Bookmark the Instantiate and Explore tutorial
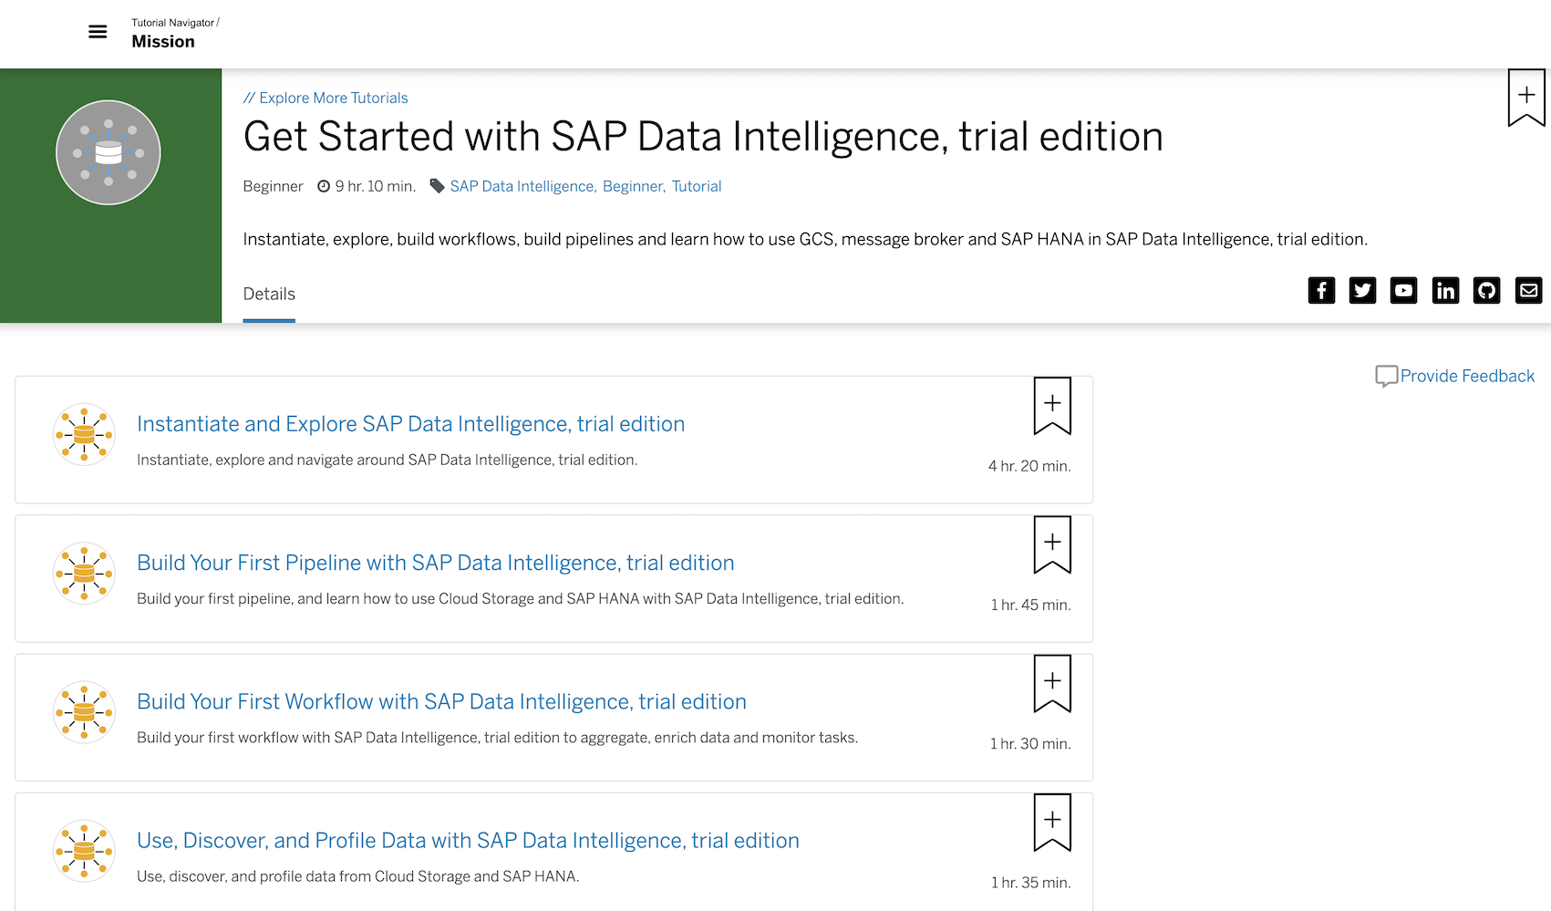1551x911 pixels. pyautogui.click(x=1051, y=404)
